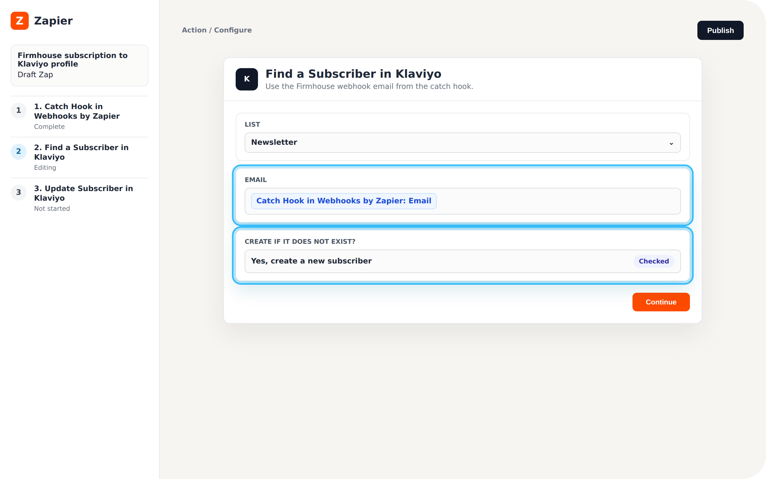Click the EMAIL field label
766x479 pixels.
coord(256,180)
